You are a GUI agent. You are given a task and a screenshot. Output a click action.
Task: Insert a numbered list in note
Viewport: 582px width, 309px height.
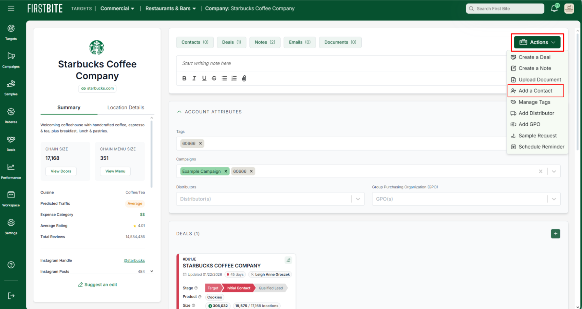[234, 78]
